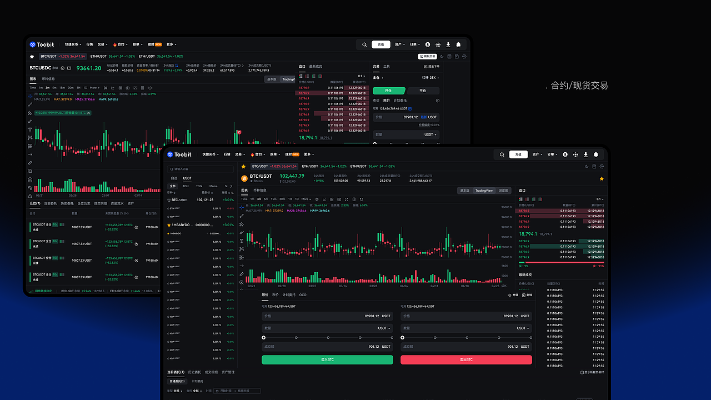The image size is (711, 400).
Task: Click green 买入BTC button
Action: coord(327,360)
